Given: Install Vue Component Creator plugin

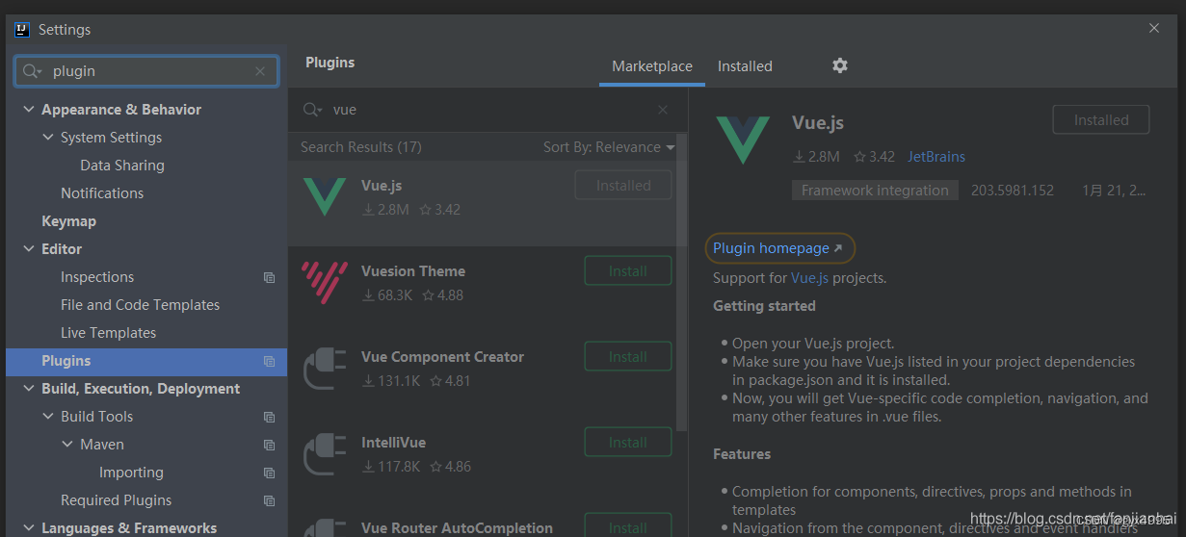Looking at the screenshot, I should point(628,357).
